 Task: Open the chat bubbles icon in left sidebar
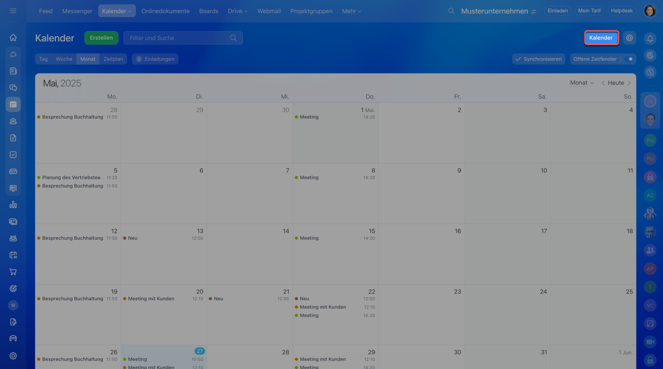tap(13, 87)
